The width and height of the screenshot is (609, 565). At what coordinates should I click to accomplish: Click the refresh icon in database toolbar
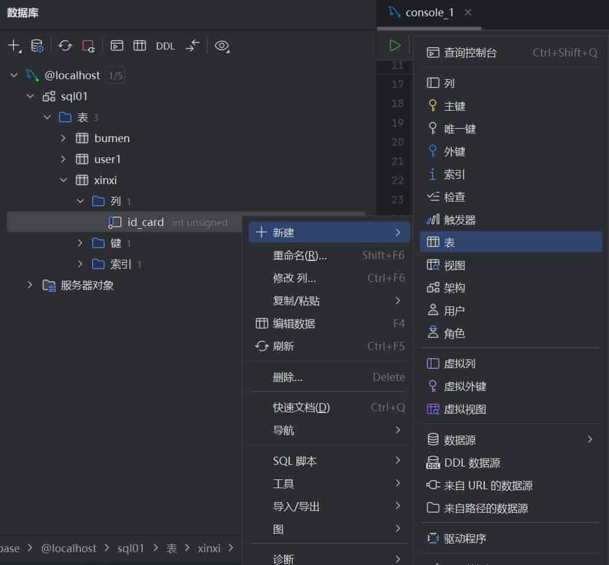[x=65, y=46]
